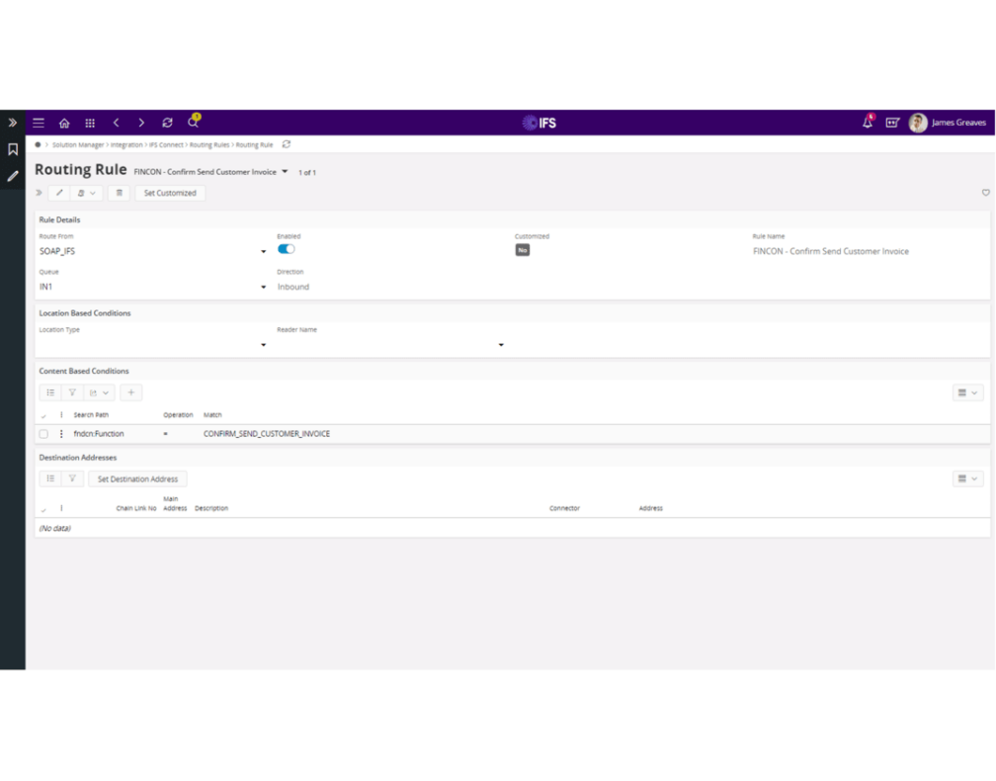The width and height of the screenshot is (996, 781).
Task: Select the fndcn:Function row checkbox
Action: (x=43, y=433)
